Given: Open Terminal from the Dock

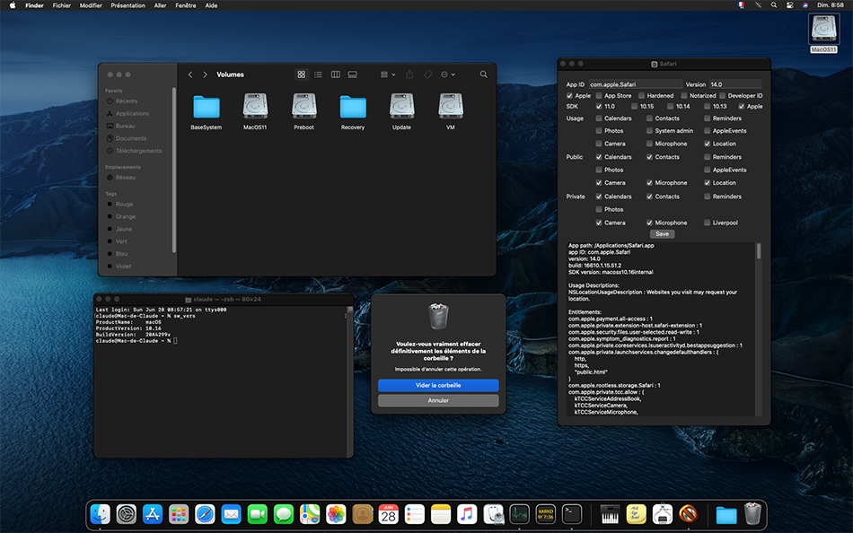Looking at the screenshot, I should tap(572, 514).
